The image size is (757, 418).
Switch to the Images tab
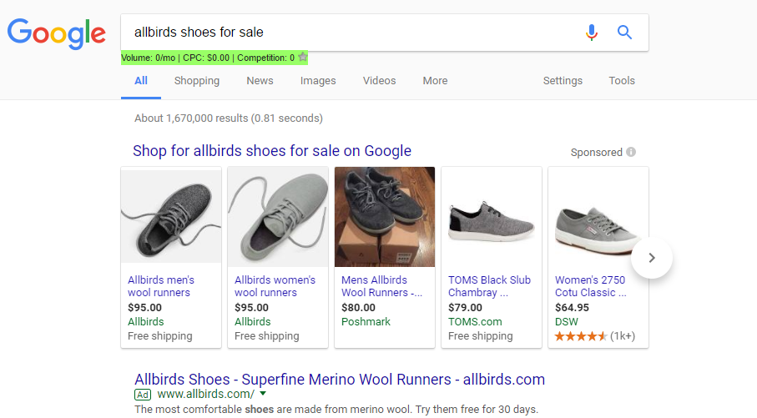point(318,81)
